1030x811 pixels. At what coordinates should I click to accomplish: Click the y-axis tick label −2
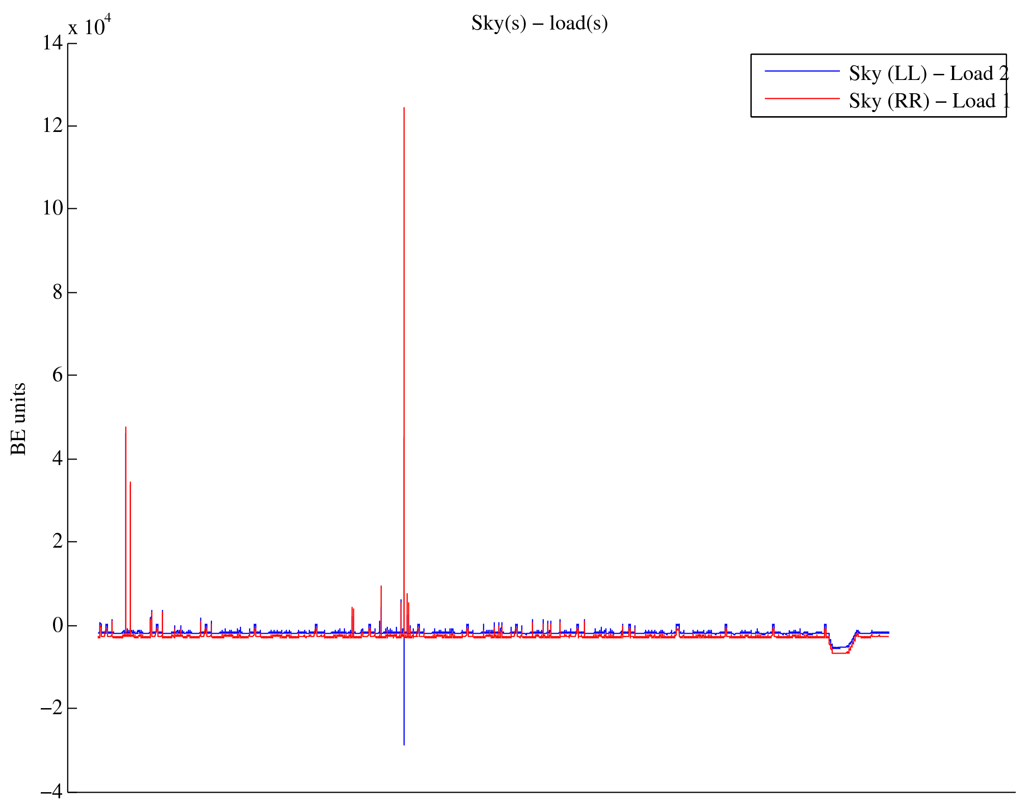[x=51, y=708]
